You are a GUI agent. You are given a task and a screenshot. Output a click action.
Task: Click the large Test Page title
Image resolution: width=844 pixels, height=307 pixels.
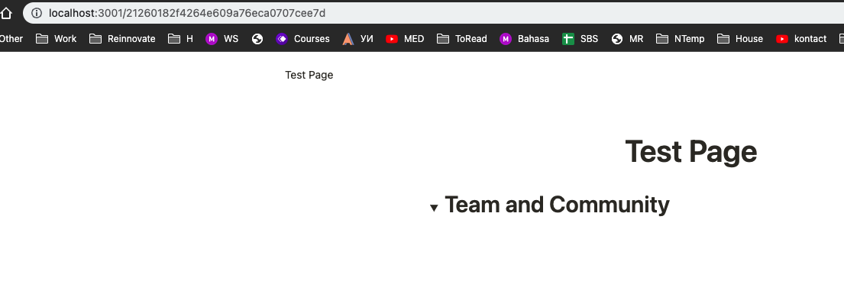(691, 152)
